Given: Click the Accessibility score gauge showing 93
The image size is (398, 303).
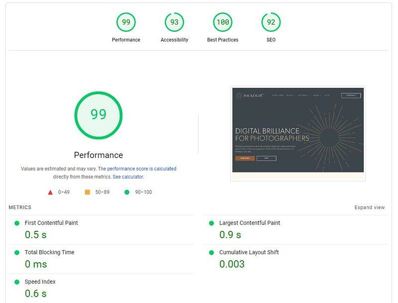Looking at the screenshot, I should (x=174, y=22).
